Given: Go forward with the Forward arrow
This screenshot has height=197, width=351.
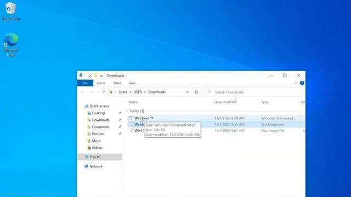Looking at the screenshot, I should click(91, 92).
